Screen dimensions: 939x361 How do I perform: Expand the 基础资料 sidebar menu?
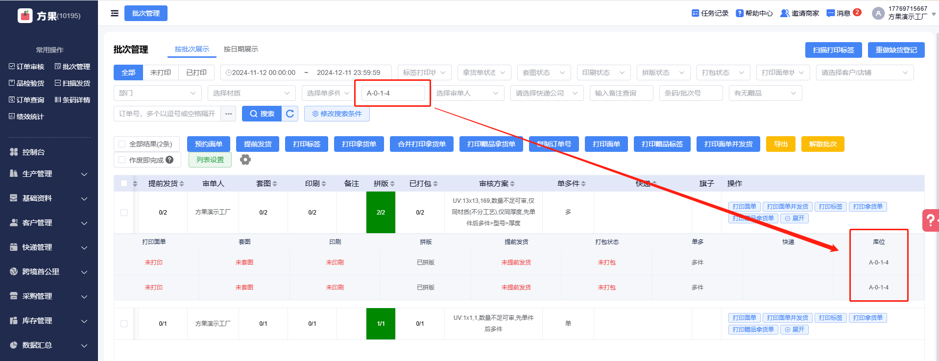click(49, 198)
